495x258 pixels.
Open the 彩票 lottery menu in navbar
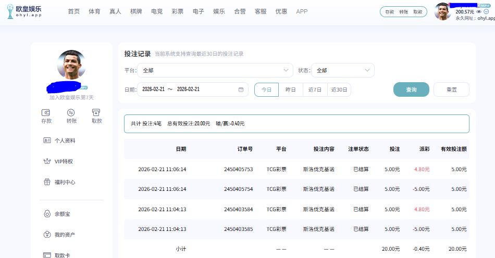click(x=177, y=11)
